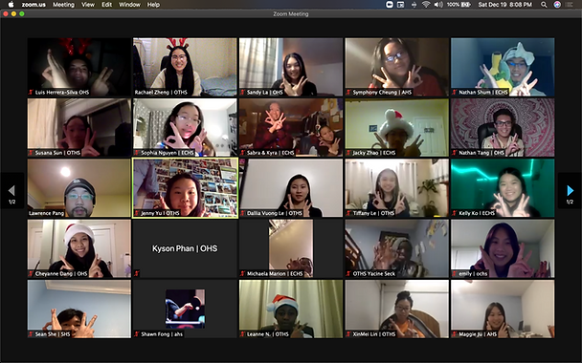Click muted mic icon on Michaela Marion
The width and height of the screenshot is (582, 363).
[x=243, y=274]
